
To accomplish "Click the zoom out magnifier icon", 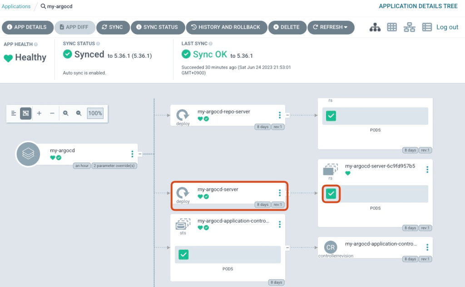I will click(x=79, y=113).
